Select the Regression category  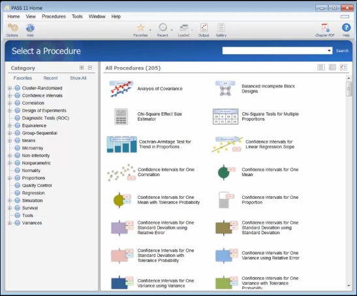[33, 193]
